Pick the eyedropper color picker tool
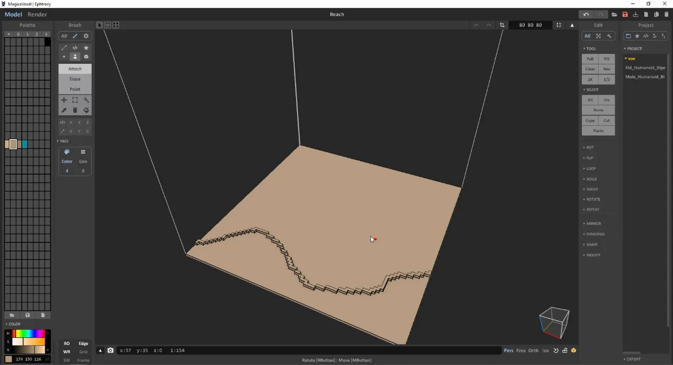673x365 pixels. click(x=64, y=110)
